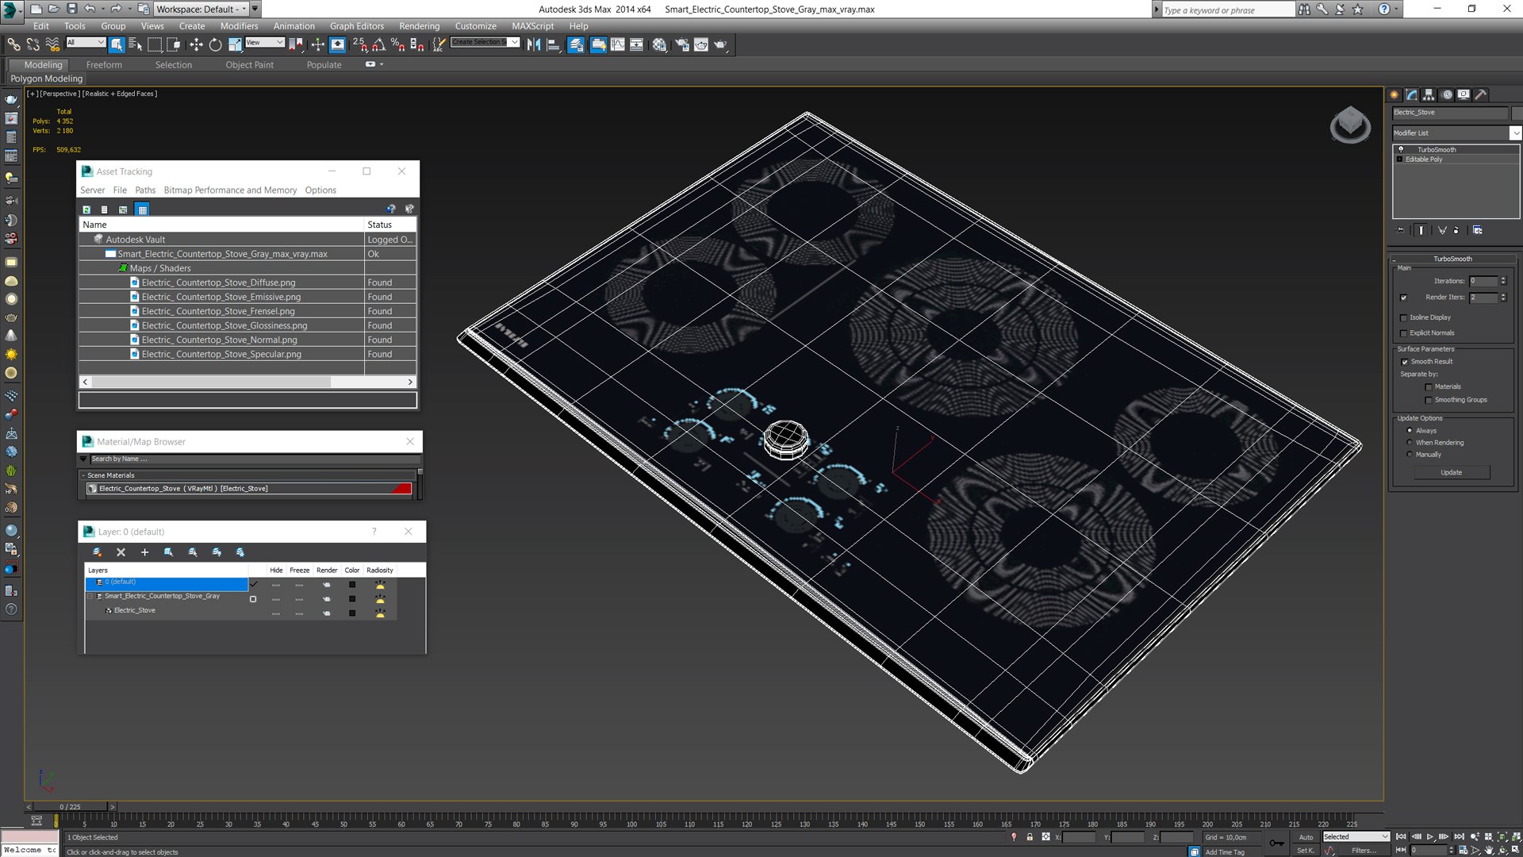Open reference coordinate system View dropdown
The height and width of the screenshot is (857, 1523).
265,43
